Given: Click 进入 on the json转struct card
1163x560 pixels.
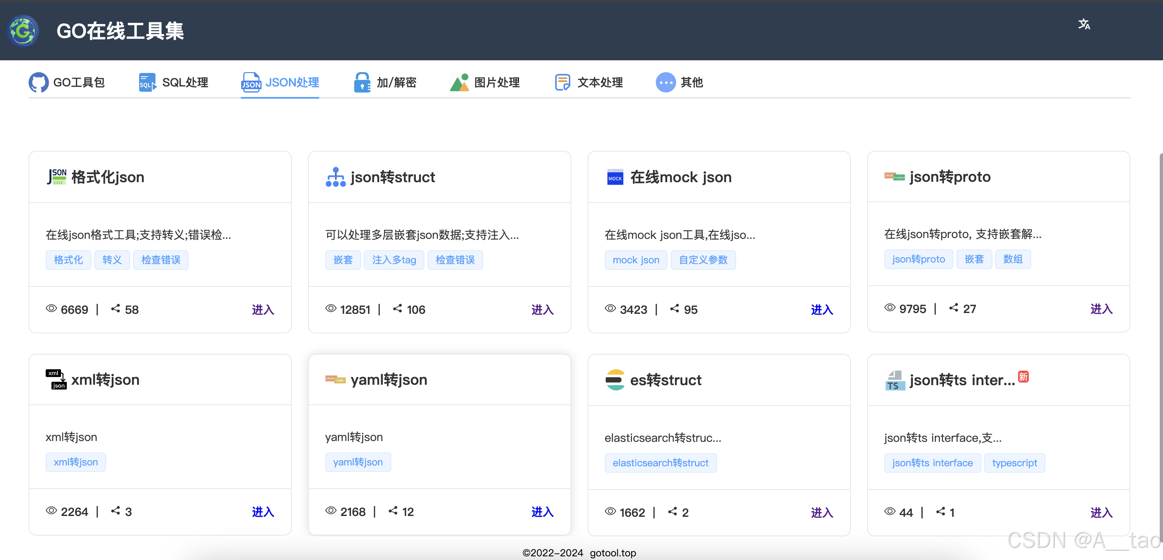Looking at the screenshot, I should (x=542, y=310).
